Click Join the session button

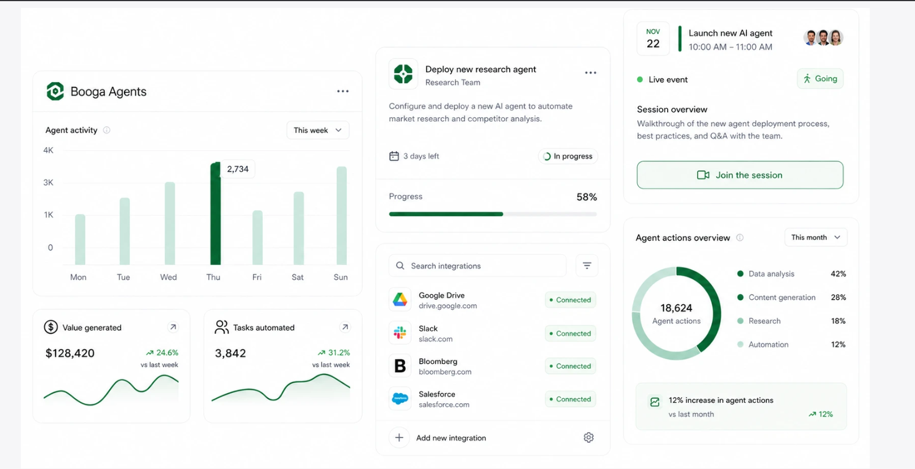740,175
